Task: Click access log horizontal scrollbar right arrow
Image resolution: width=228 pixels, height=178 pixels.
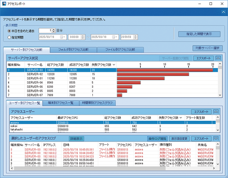Action: coord(214,168)
